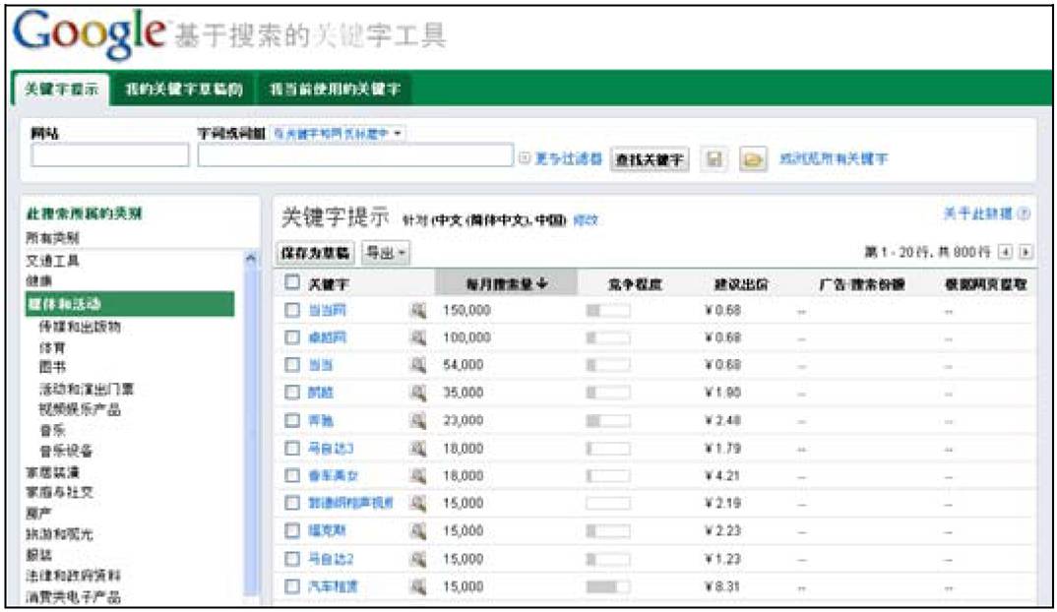This screenshot has width=1057, height=612.
Task: Click the competition bar in 23,000 row
Action: pos(608,421)
